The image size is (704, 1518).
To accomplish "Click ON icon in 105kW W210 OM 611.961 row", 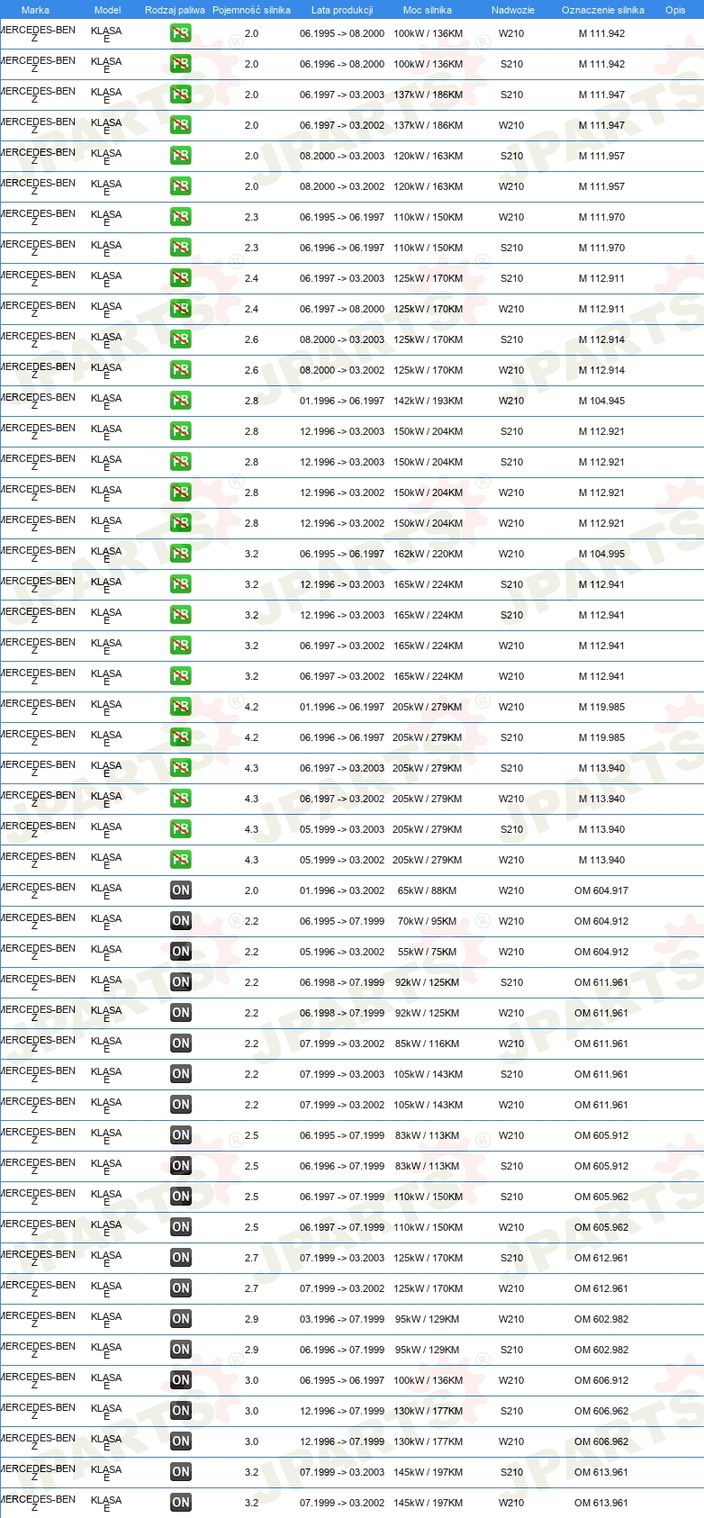I will [180, 1105].
